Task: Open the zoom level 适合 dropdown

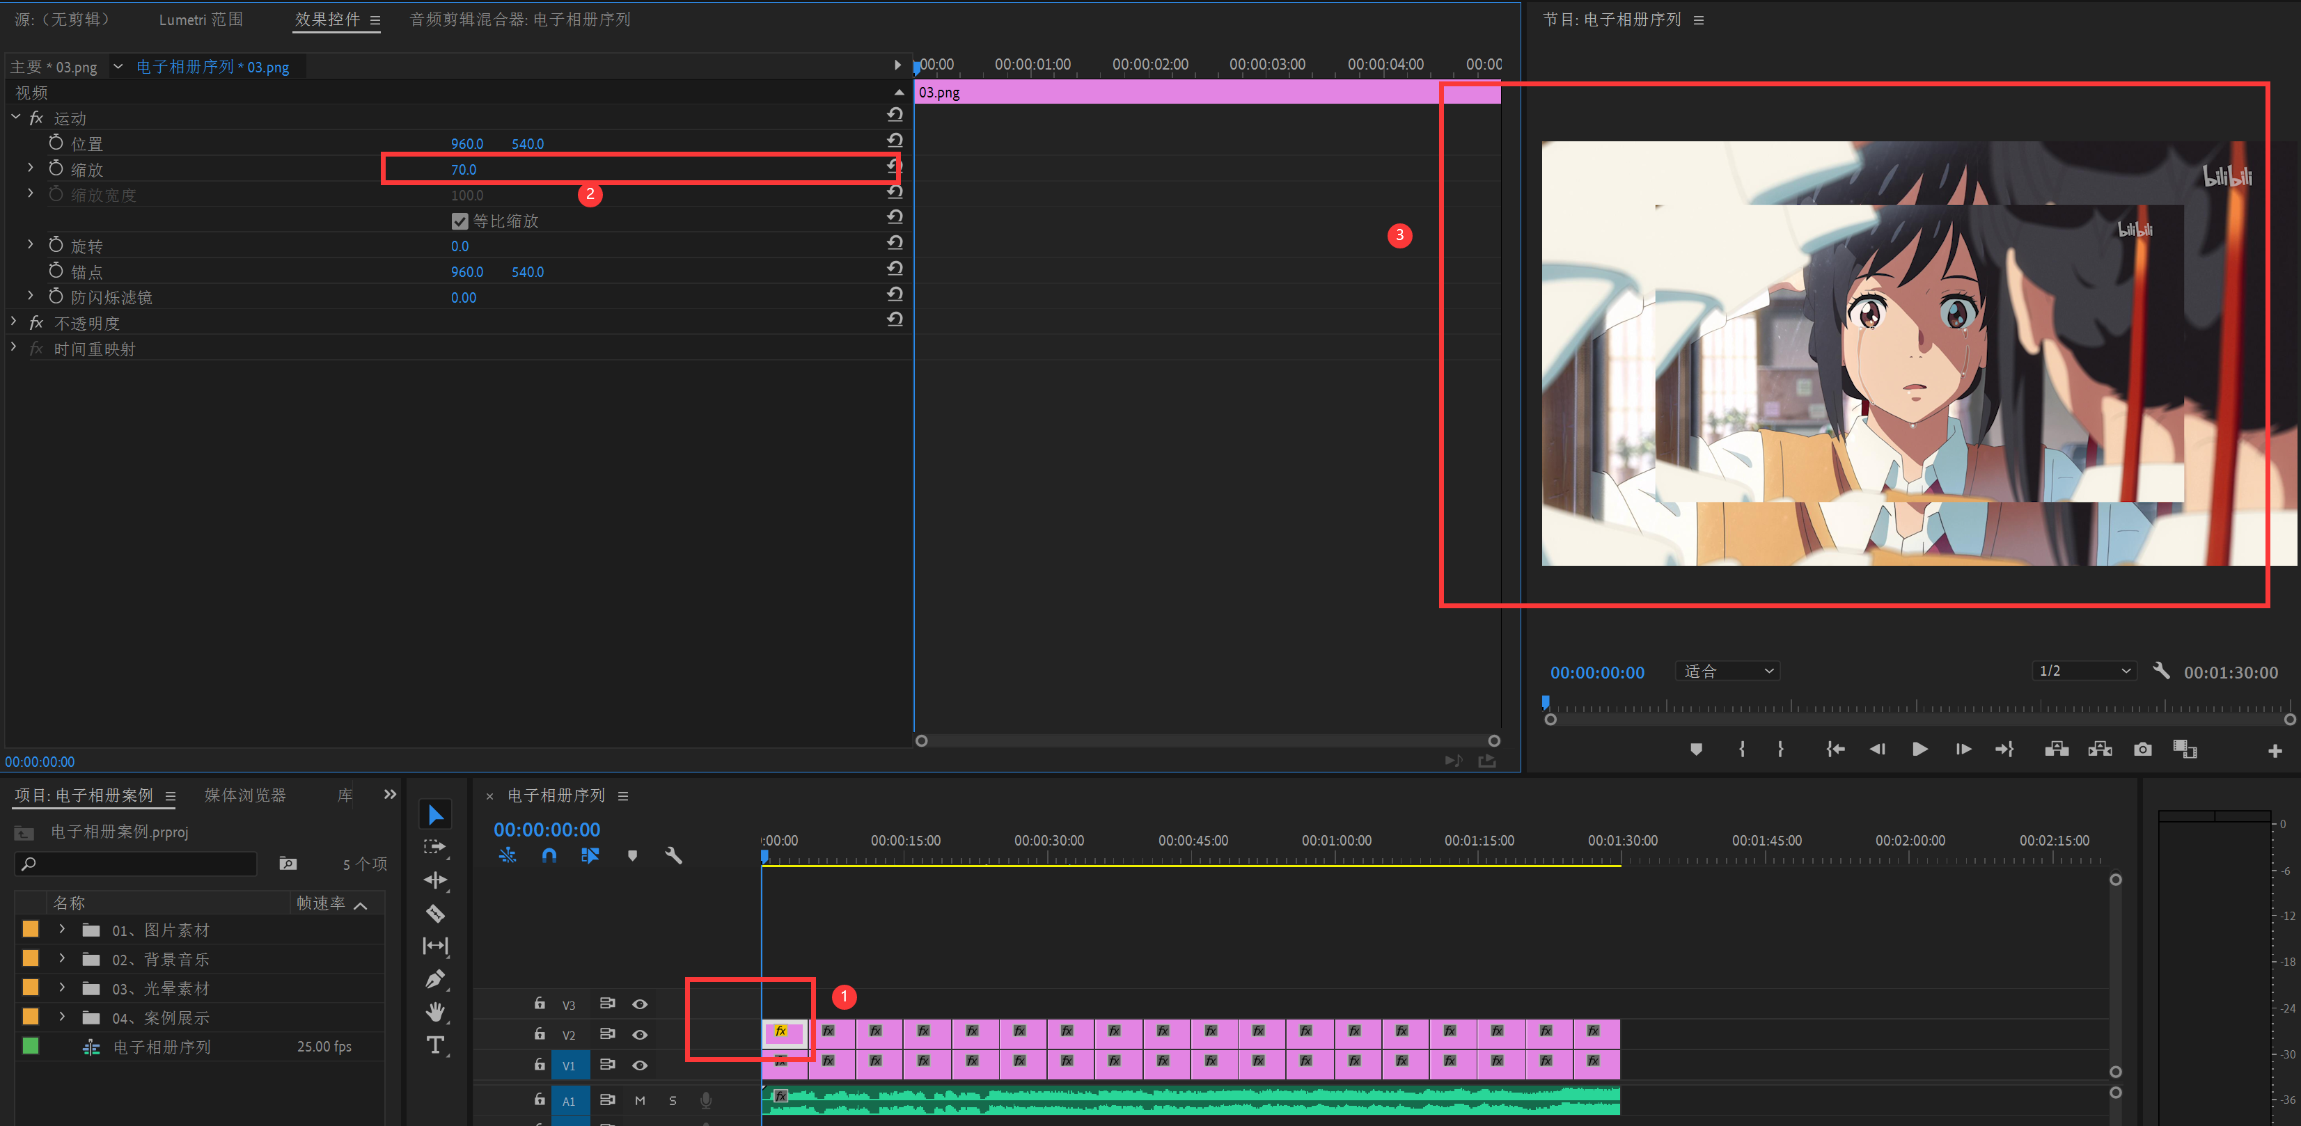Action: click(1727, 671)
